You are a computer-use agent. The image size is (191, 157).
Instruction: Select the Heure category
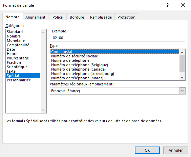[x=23, y=54]
